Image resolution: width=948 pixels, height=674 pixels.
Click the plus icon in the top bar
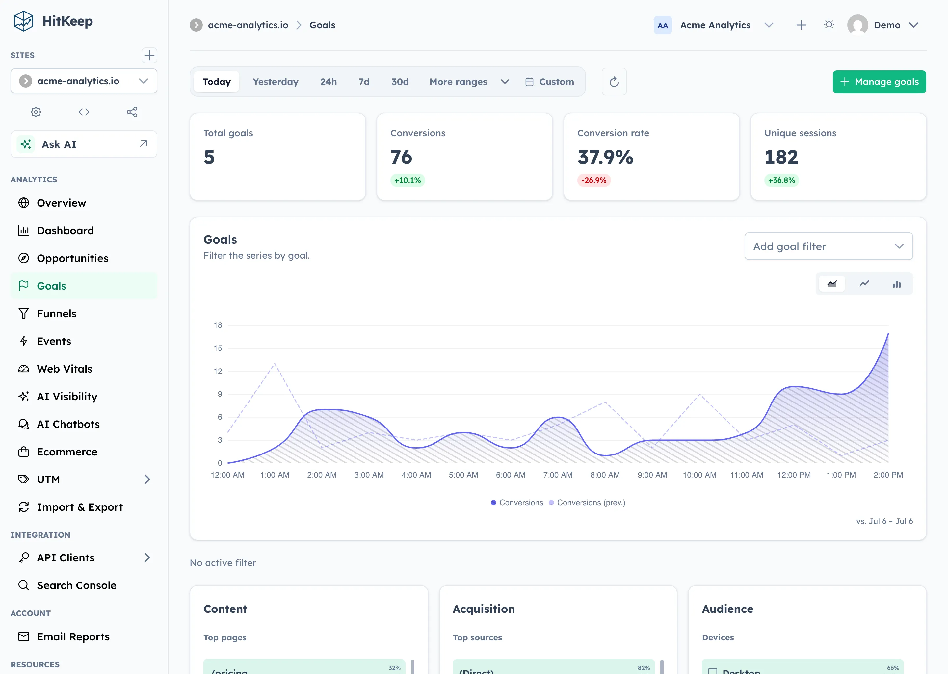point(801,25)
